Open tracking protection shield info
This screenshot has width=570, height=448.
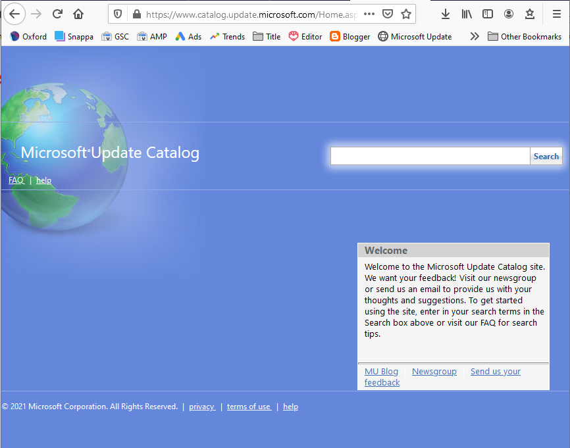tap(118, 14)
